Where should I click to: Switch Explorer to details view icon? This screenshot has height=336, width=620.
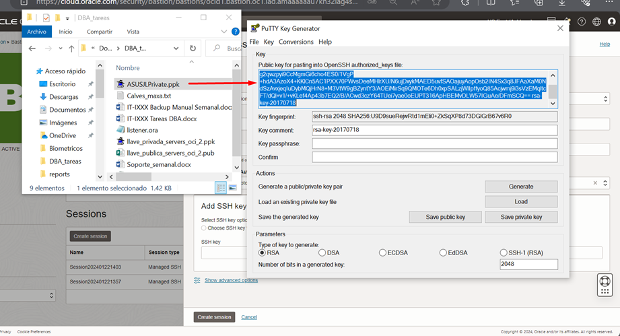pyautogui.click(x=221, y=188)
